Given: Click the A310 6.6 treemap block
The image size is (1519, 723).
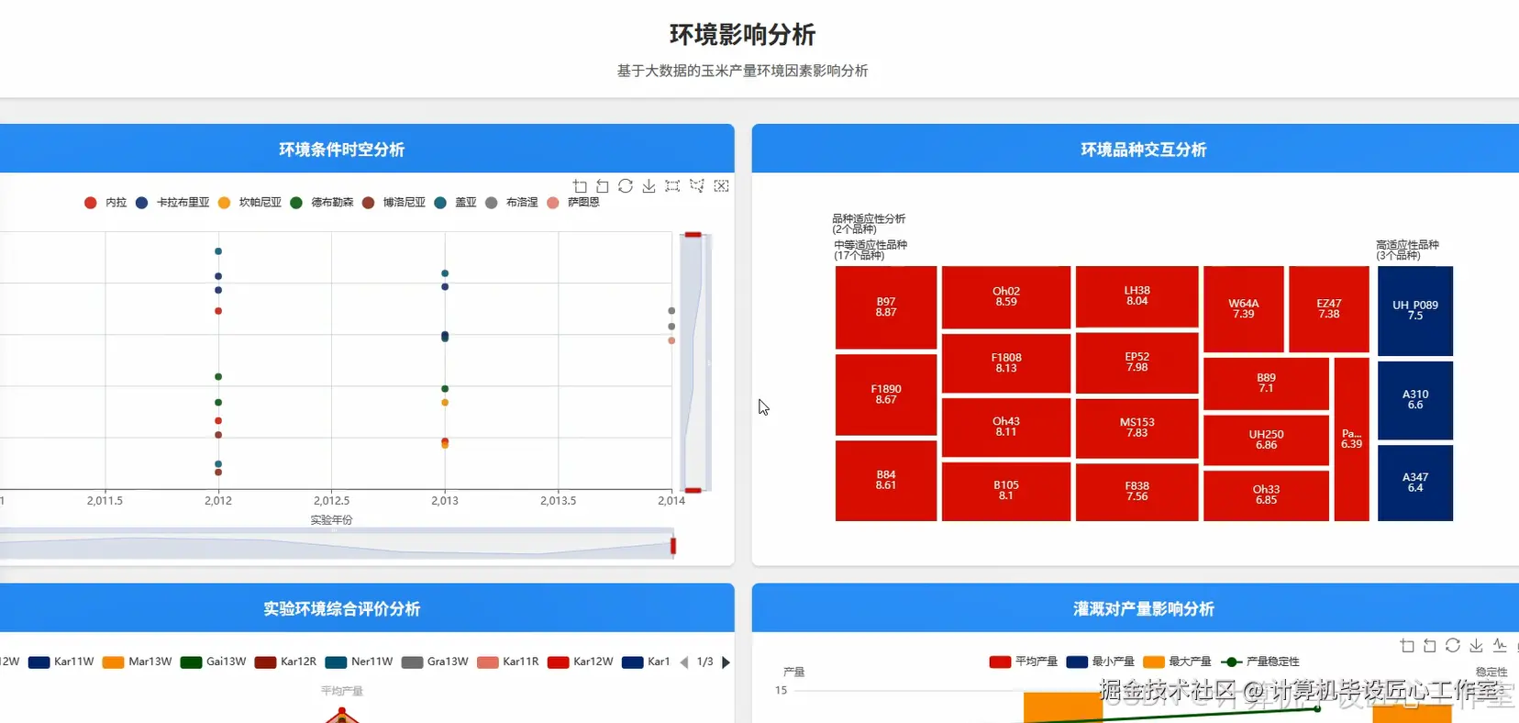Looking at the screenshot, I should pos(1415,400).
